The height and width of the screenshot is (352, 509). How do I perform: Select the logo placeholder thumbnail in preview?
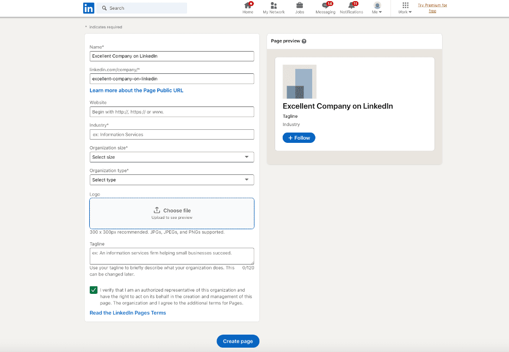[x=299, y=81]
